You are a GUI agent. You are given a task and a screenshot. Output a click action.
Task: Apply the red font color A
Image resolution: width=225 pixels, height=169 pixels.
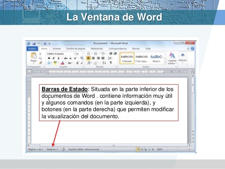(x=62, y=63)
